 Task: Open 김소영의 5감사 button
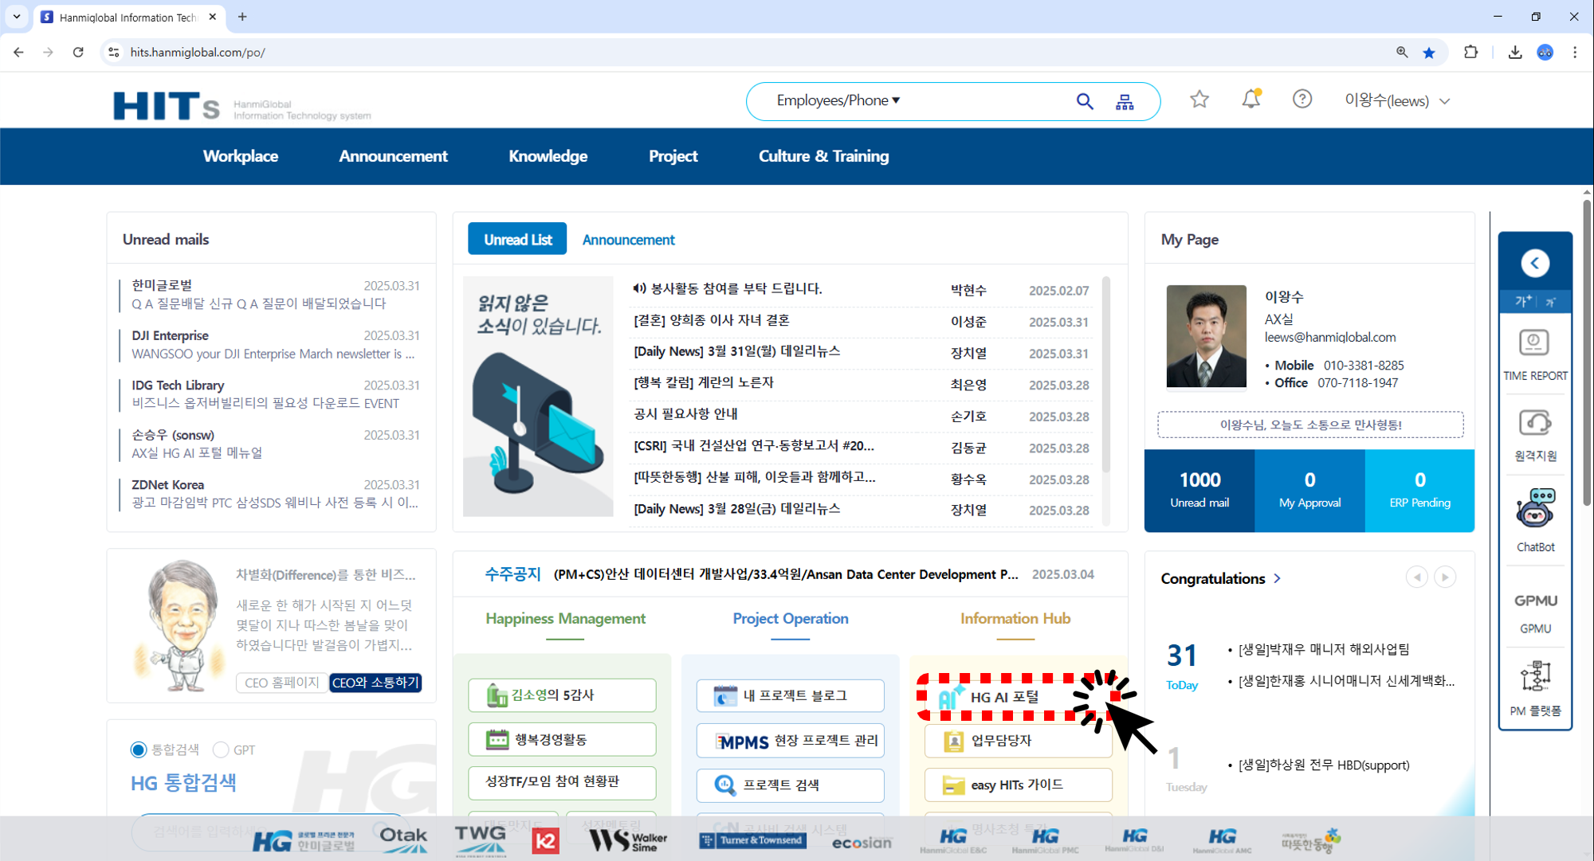562,695
